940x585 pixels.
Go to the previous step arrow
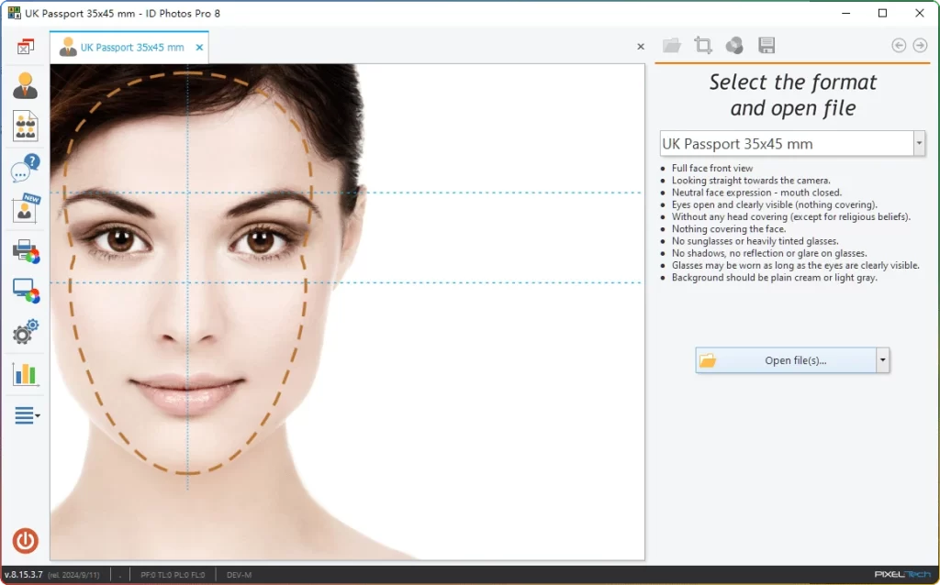tap(899, 46)
